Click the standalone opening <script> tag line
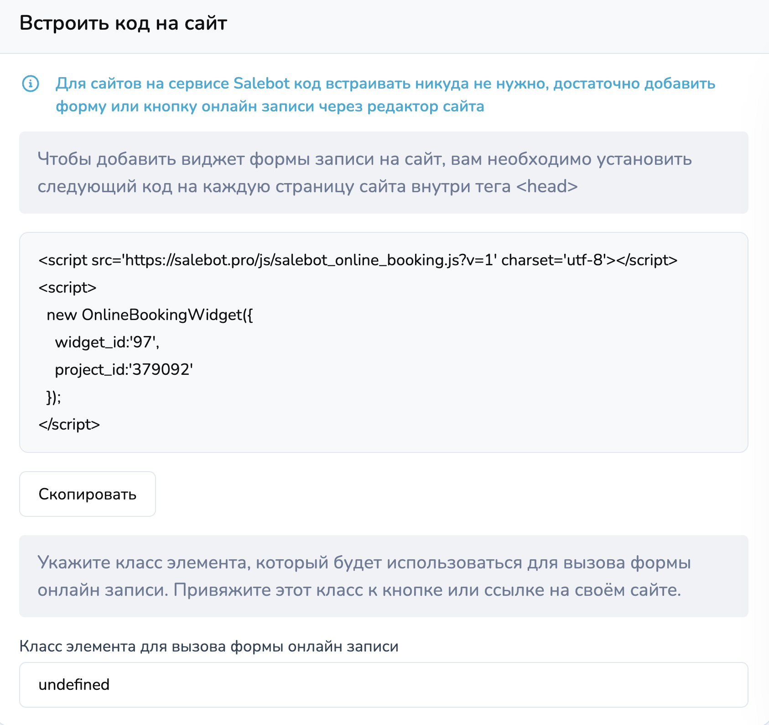Viewport: 769px width, 725px height. click(x=68, y=288)
